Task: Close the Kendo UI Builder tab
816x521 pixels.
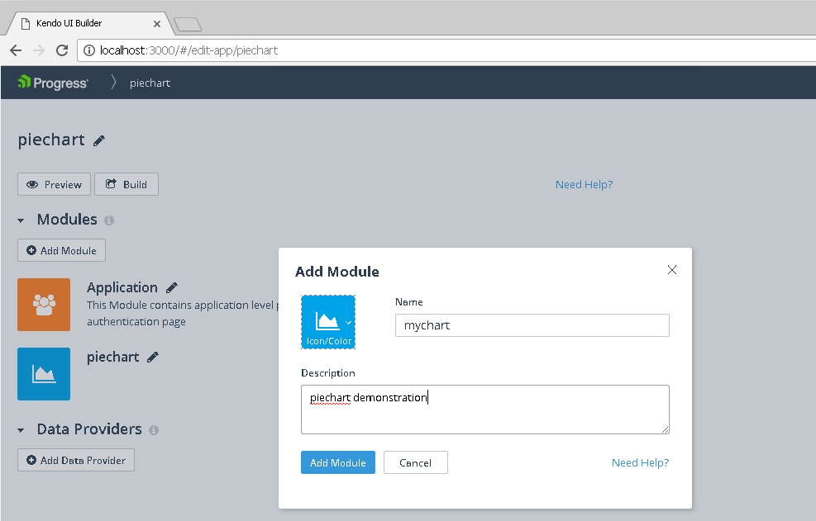Action: tap(156, 24)
